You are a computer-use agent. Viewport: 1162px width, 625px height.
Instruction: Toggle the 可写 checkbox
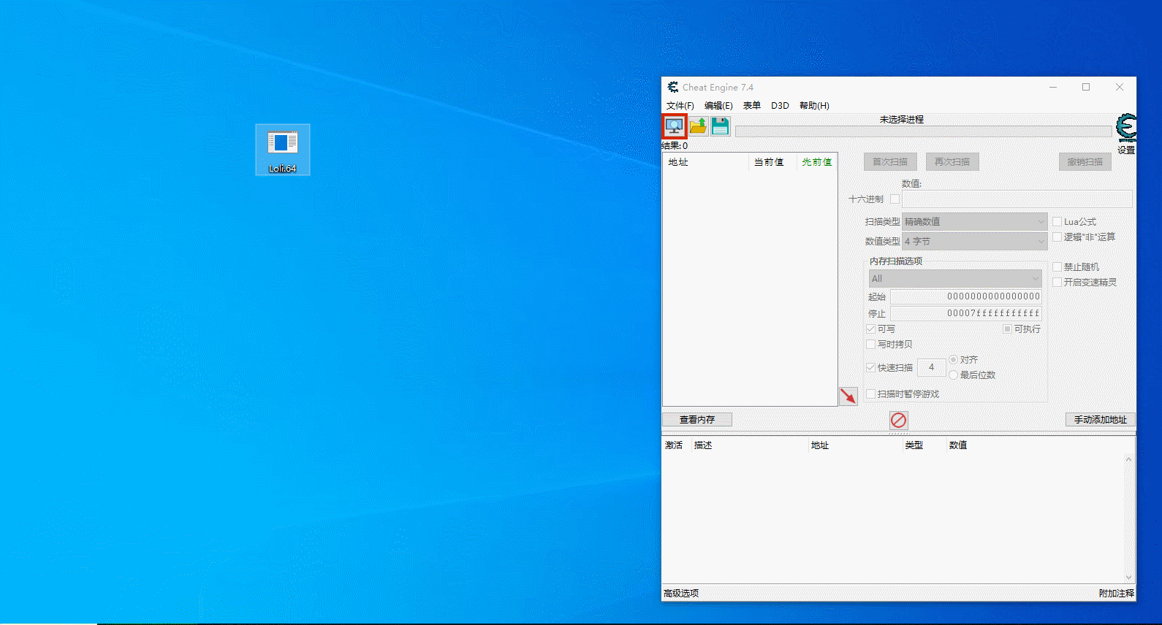[870, 329]
